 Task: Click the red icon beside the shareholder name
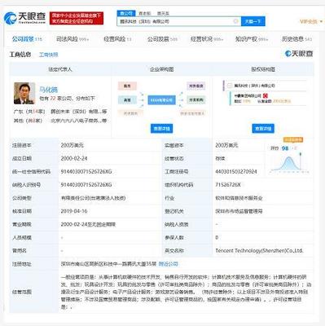266,95
